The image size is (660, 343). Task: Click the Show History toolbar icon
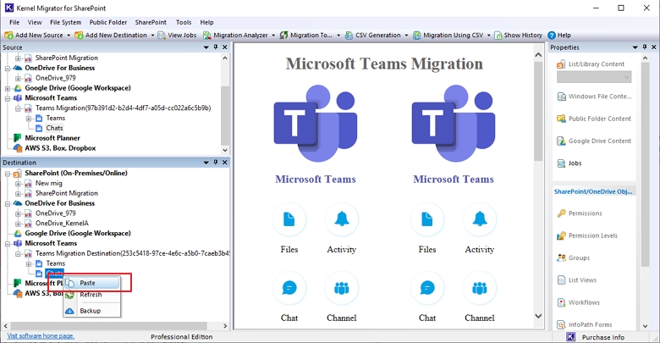(x=498, y=36)
